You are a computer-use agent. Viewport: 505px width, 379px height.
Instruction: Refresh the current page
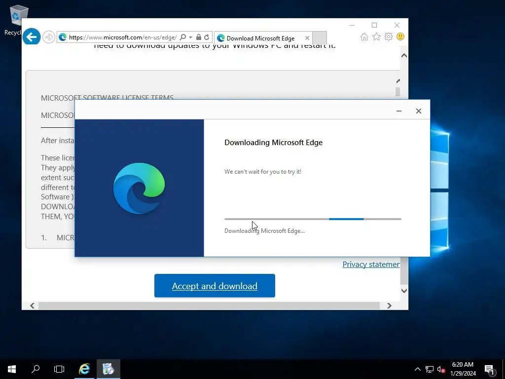pos(207,37)
